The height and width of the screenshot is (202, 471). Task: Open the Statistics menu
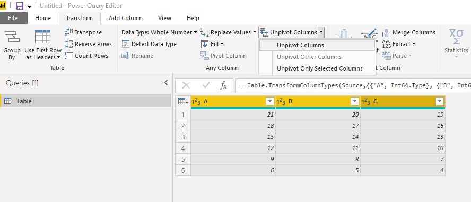coord(456,43)
